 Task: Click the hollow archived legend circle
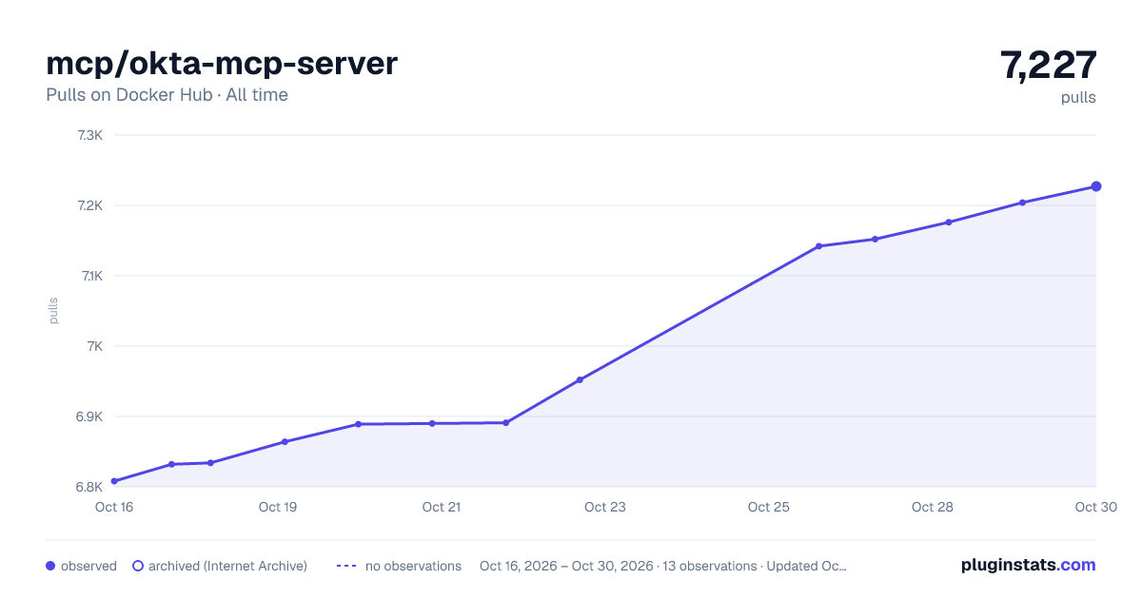138,566
